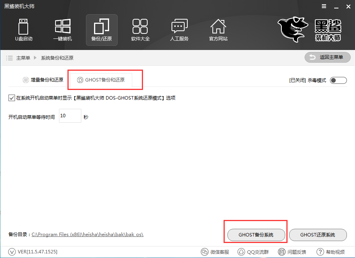Go to 主菜单 in breadcrumb
The image size is (355, 258).
pos(23,58)
